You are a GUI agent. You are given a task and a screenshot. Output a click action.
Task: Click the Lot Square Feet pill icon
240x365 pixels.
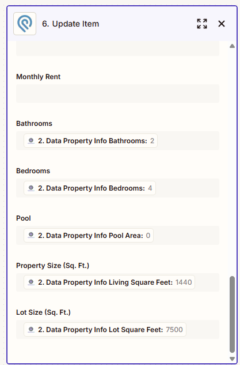(x=31, y=330)
